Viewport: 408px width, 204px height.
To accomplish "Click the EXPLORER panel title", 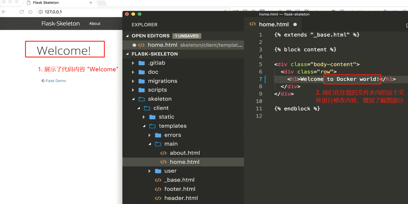I will tap(144, 25).
